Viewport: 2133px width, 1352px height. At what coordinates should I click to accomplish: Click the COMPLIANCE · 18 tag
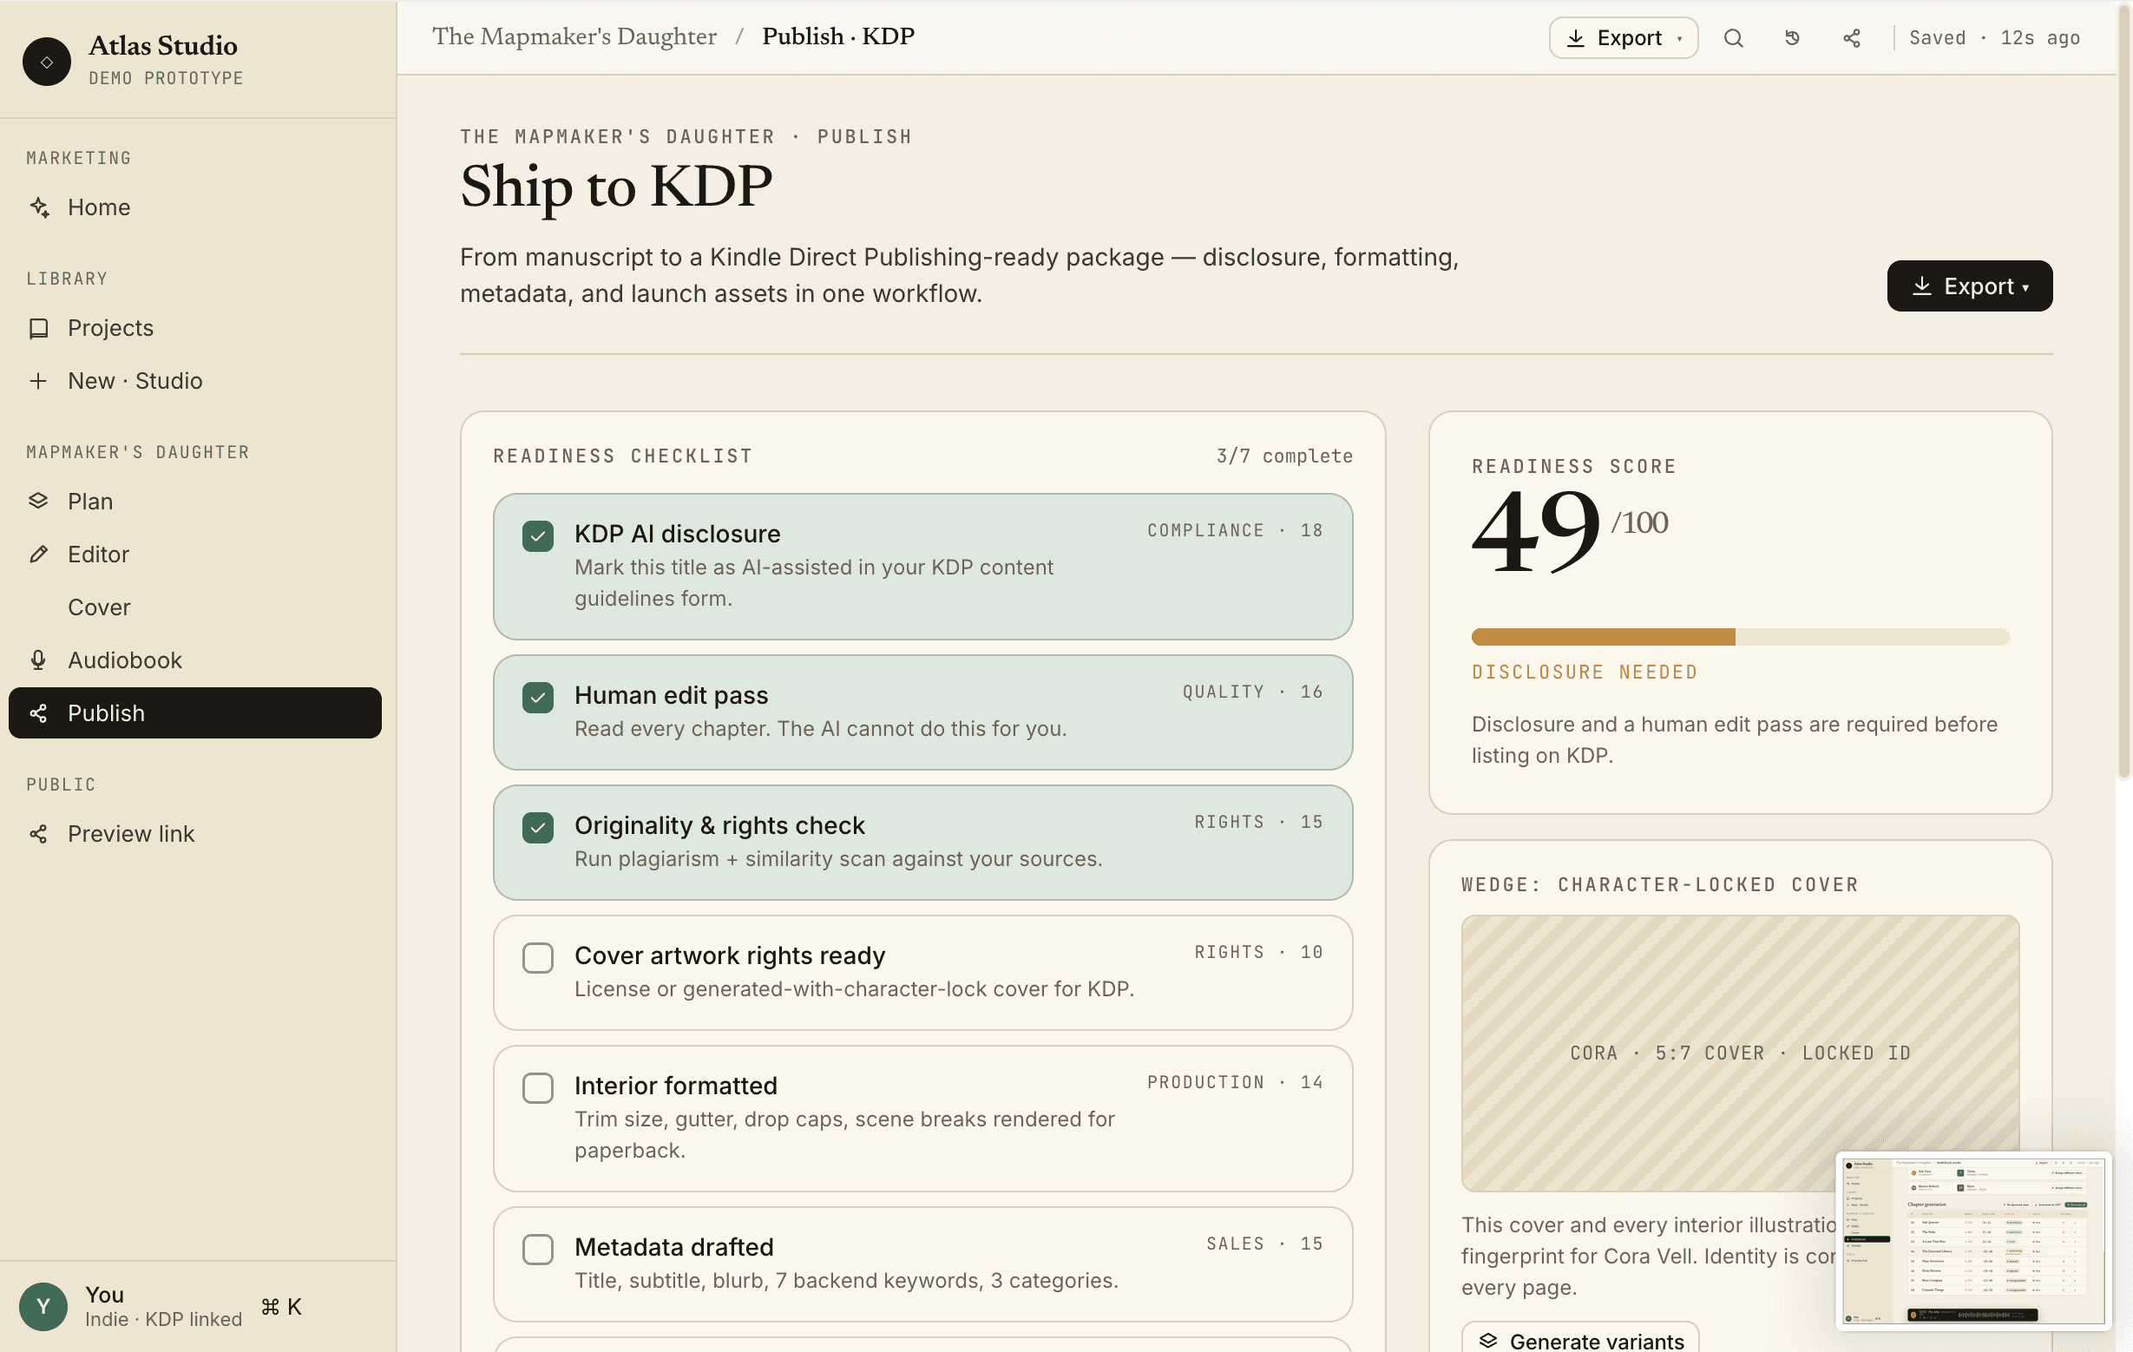point(1235,531)
